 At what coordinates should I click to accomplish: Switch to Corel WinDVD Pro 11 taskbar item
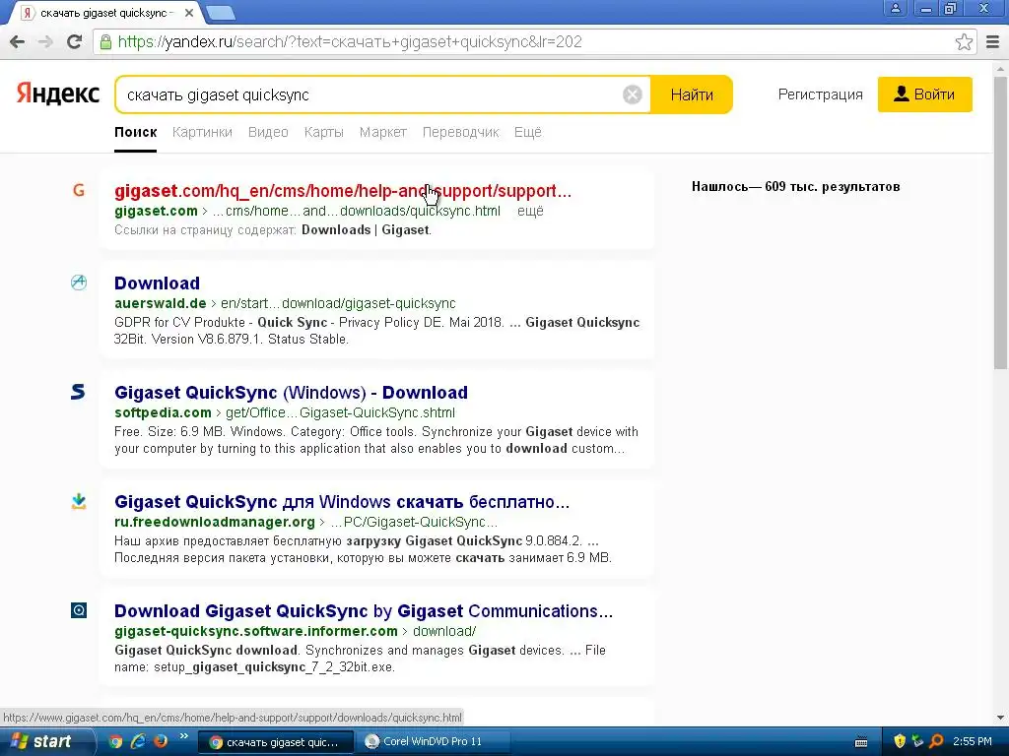(x=437, y=742)
